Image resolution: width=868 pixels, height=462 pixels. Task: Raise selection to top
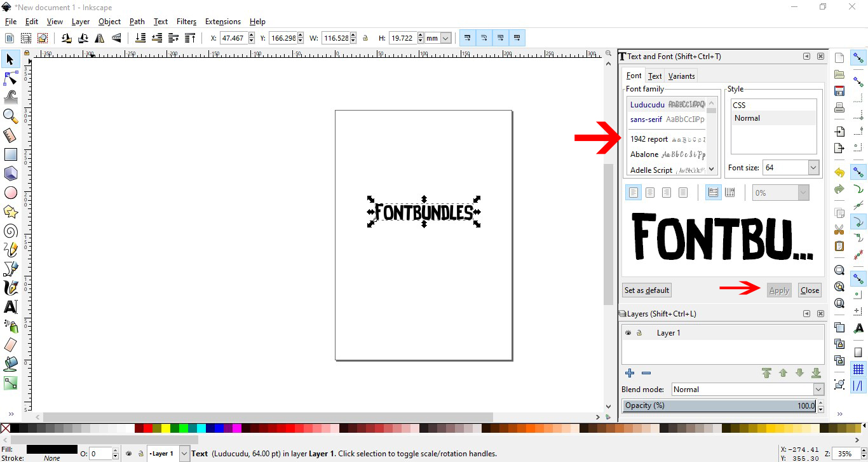coord(189,38)
